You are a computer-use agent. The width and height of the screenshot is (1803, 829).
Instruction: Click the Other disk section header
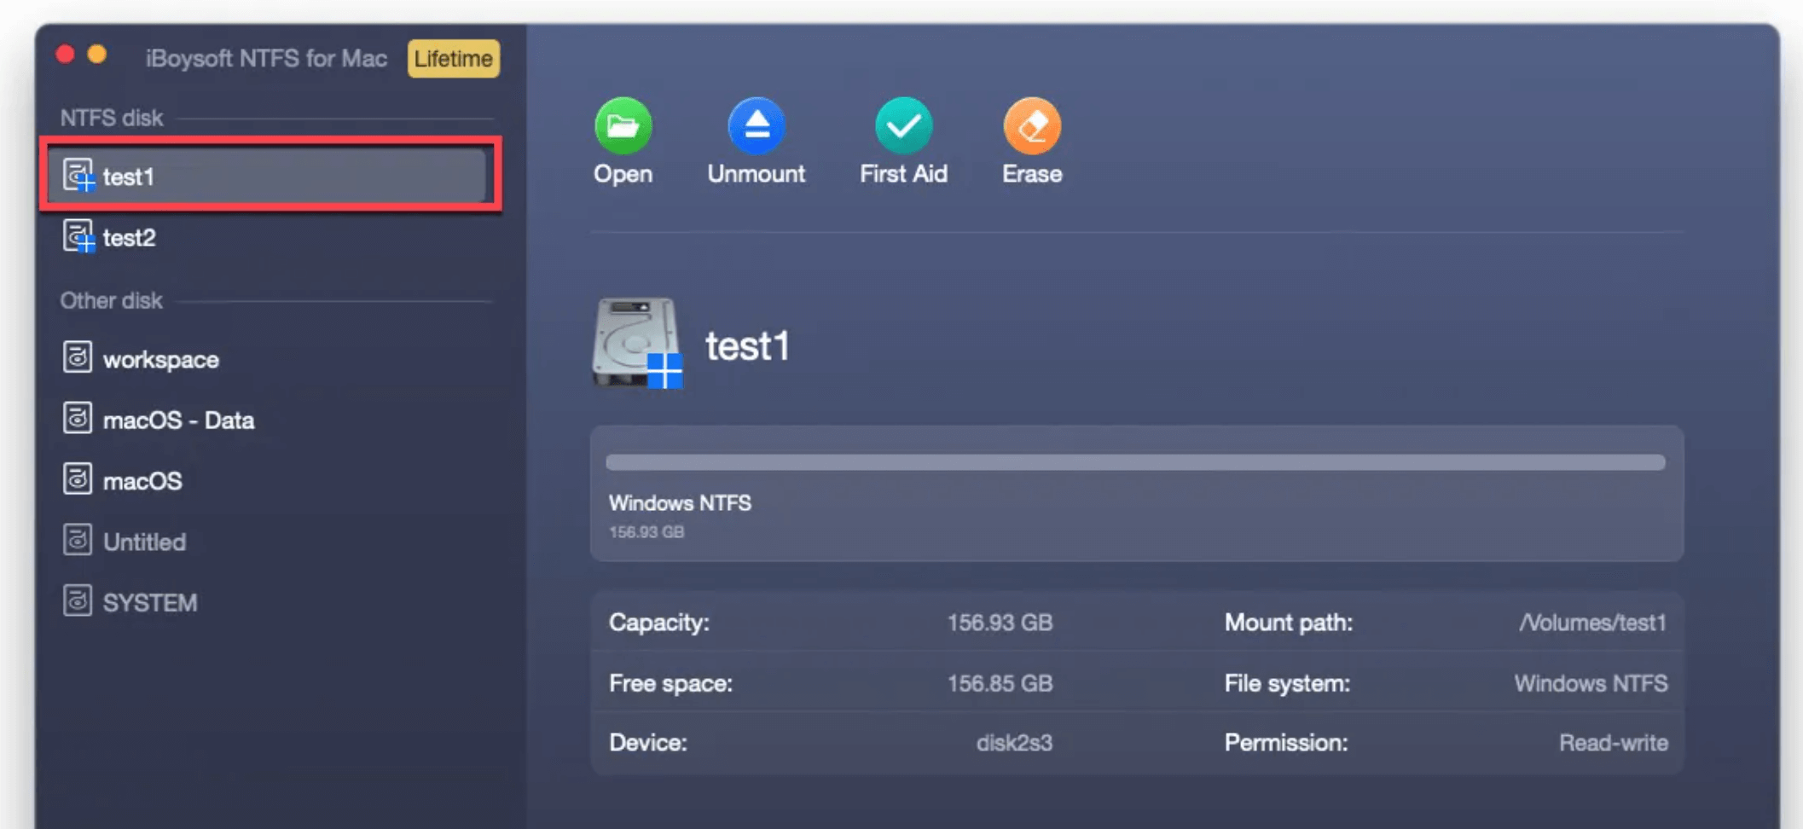tap(112, 300)
